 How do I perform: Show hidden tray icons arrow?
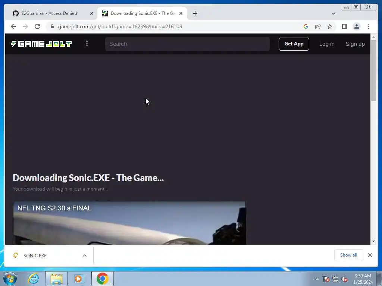point(317,279)
